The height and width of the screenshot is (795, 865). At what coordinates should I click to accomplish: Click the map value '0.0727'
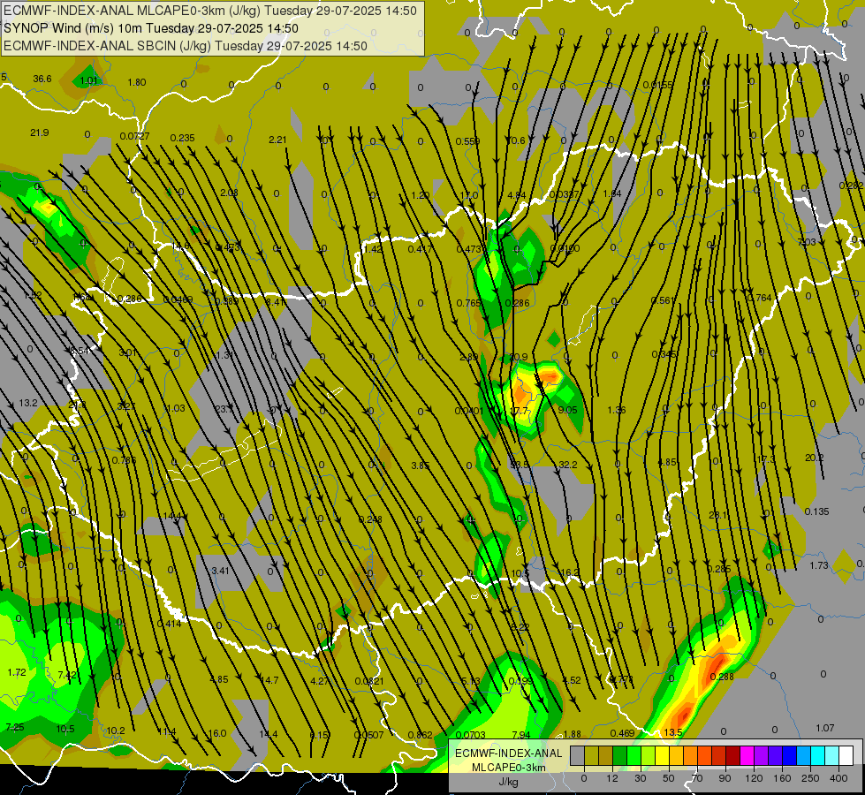click(134, 136)
